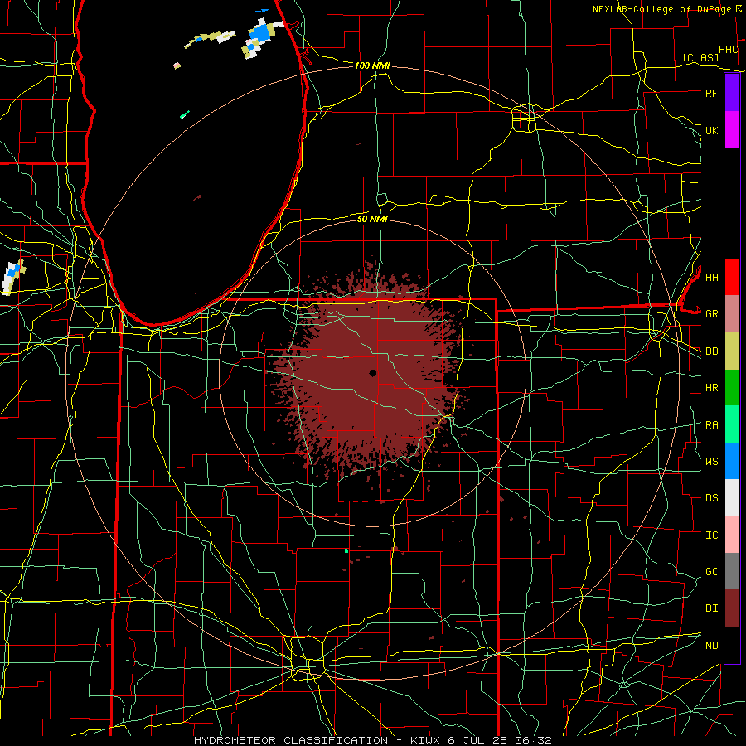Viewport: 746px width, 746px height.
Task: Click the "IC" legend label
Action: click(711, 535)
